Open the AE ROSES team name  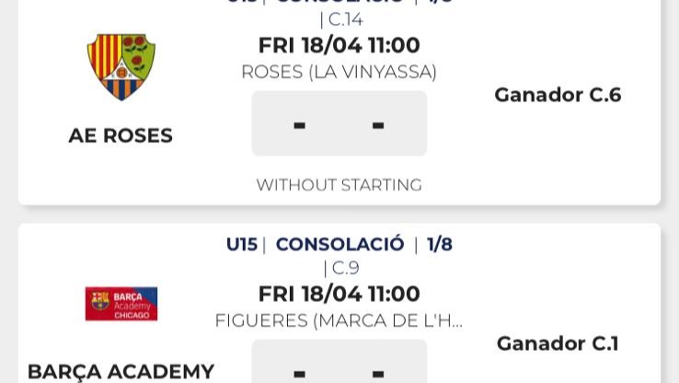click(121, 135)
